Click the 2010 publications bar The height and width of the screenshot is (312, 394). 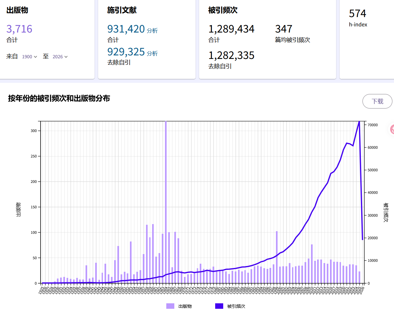[x=312, y=264]
